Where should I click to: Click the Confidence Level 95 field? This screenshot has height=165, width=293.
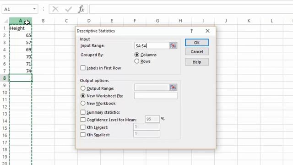(152, 119)
